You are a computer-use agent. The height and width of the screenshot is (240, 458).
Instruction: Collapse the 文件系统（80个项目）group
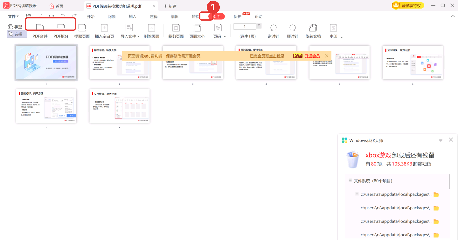pyautogui.click(x=350, y=180)
